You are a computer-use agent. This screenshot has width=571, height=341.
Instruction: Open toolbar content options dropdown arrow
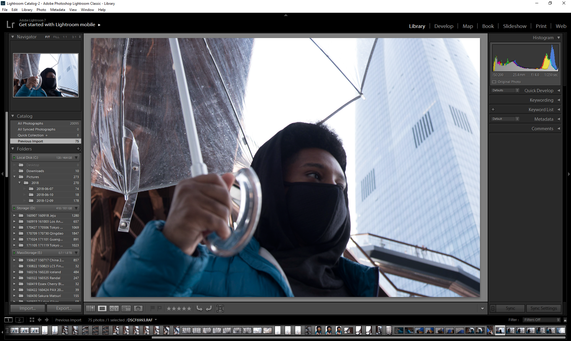coord(482,309)
